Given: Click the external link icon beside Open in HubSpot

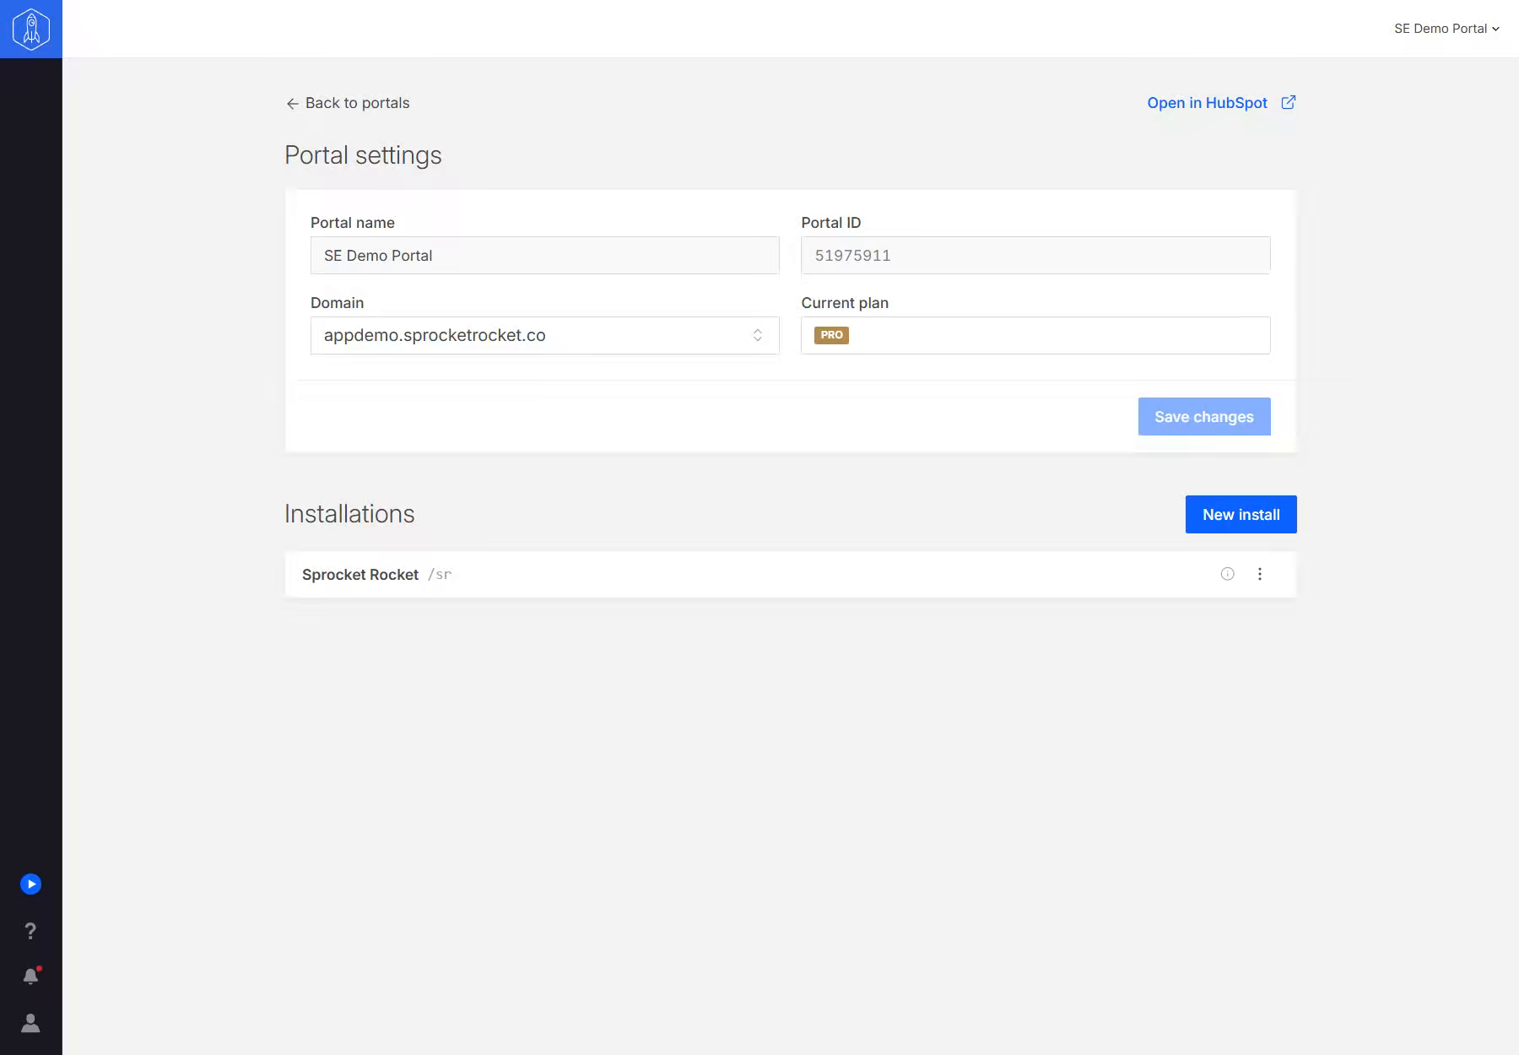Looking at the screenshot, I should pos(1288,102).
